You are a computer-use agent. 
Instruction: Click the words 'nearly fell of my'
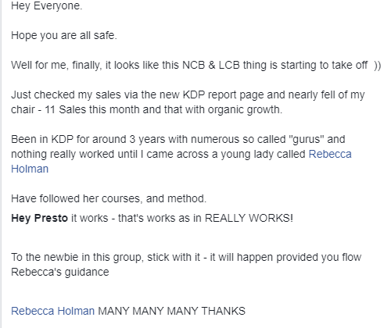point(326,94)
